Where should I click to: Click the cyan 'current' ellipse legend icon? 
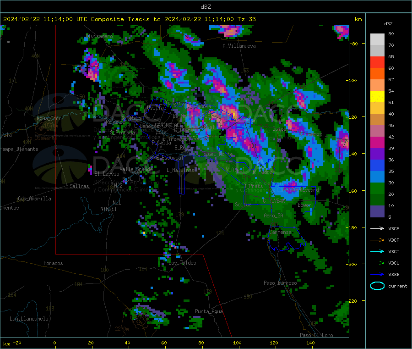[377, 286]
